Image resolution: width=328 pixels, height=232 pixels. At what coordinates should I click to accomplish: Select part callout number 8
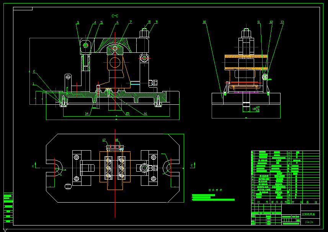[149, 22]
